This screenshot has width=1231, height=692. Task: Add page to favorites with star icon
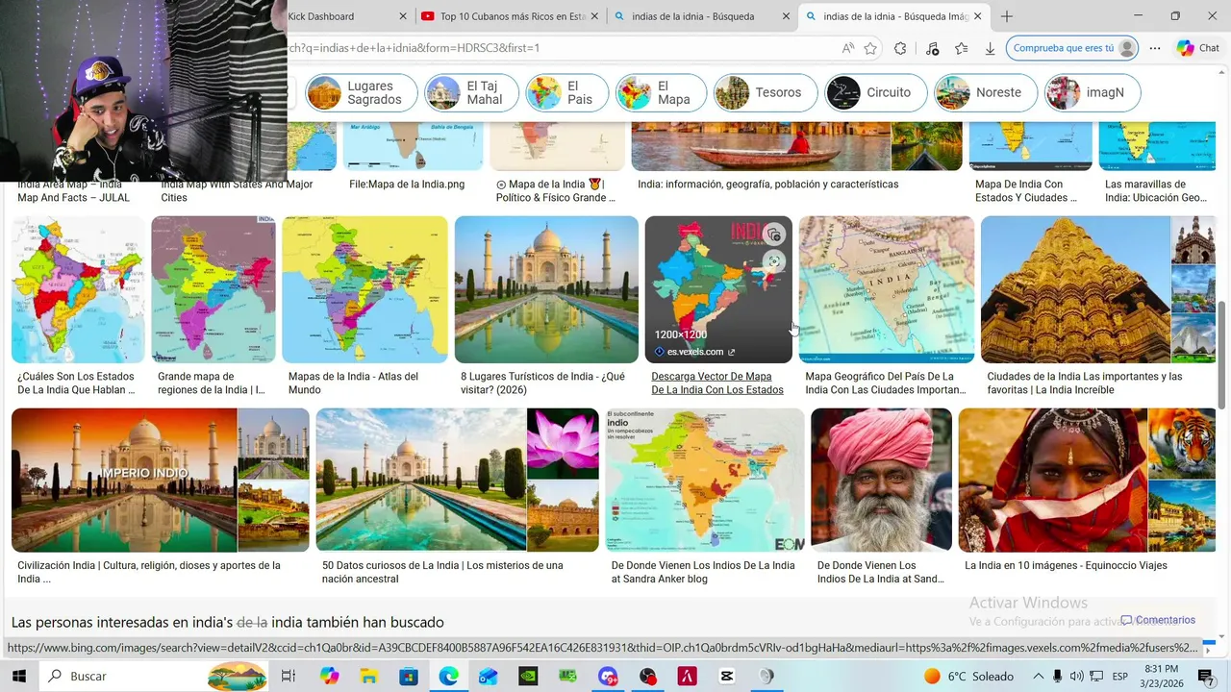coord(870,48)
